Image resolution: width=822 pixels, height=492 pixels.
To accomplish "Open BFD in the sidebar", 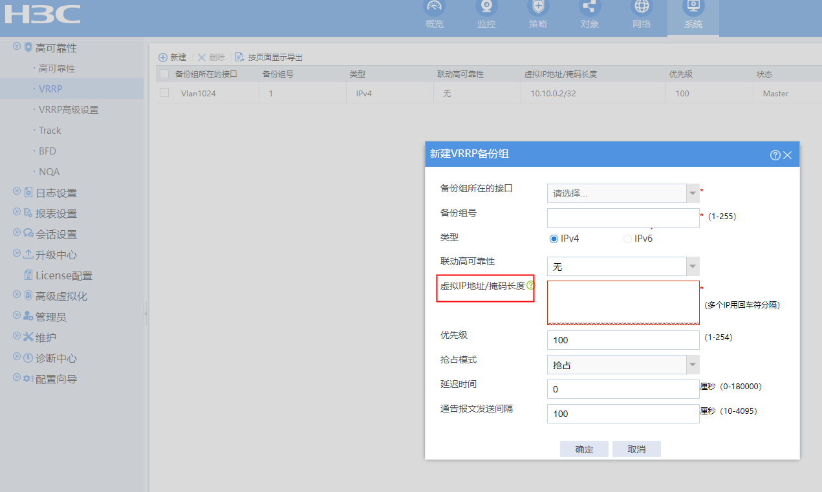I will tap(47, 151).
